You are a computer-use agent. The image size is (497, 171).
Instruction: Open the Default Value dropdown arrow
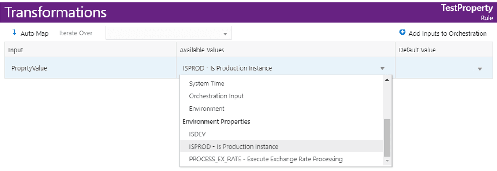(480, 68)
